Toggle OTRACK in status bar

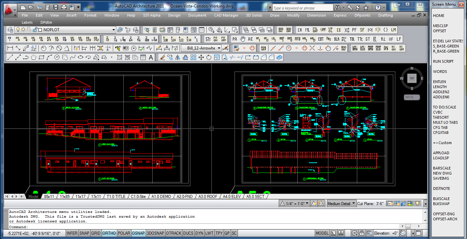(x=174, y=233)
